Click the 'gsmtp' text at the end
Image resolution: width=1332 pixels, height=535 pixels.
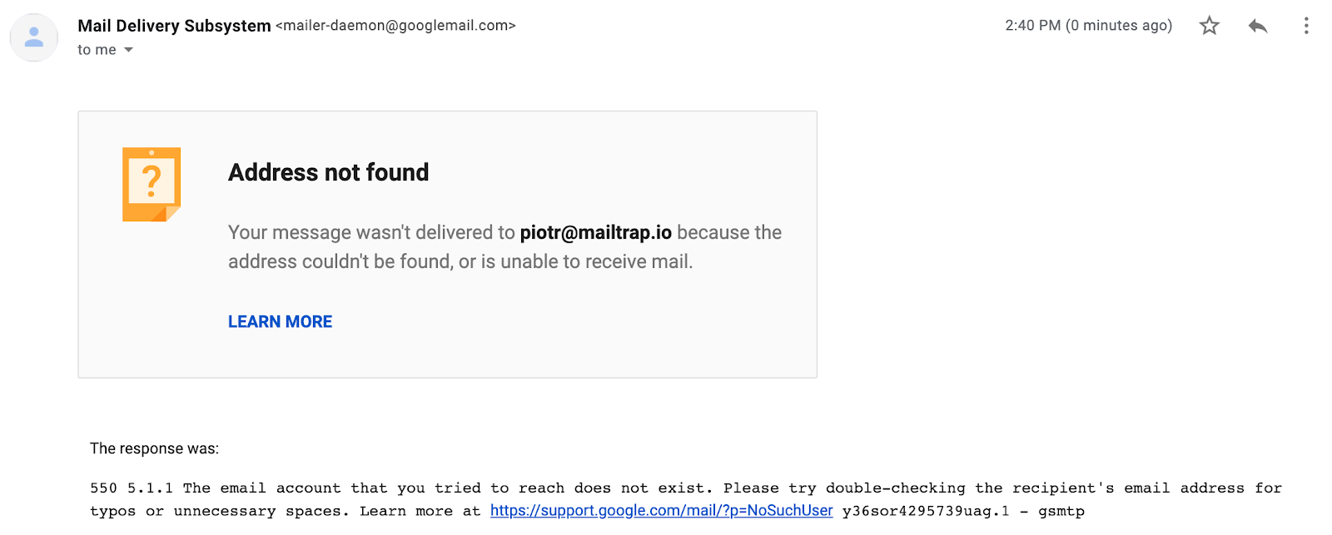[1061, 512]
